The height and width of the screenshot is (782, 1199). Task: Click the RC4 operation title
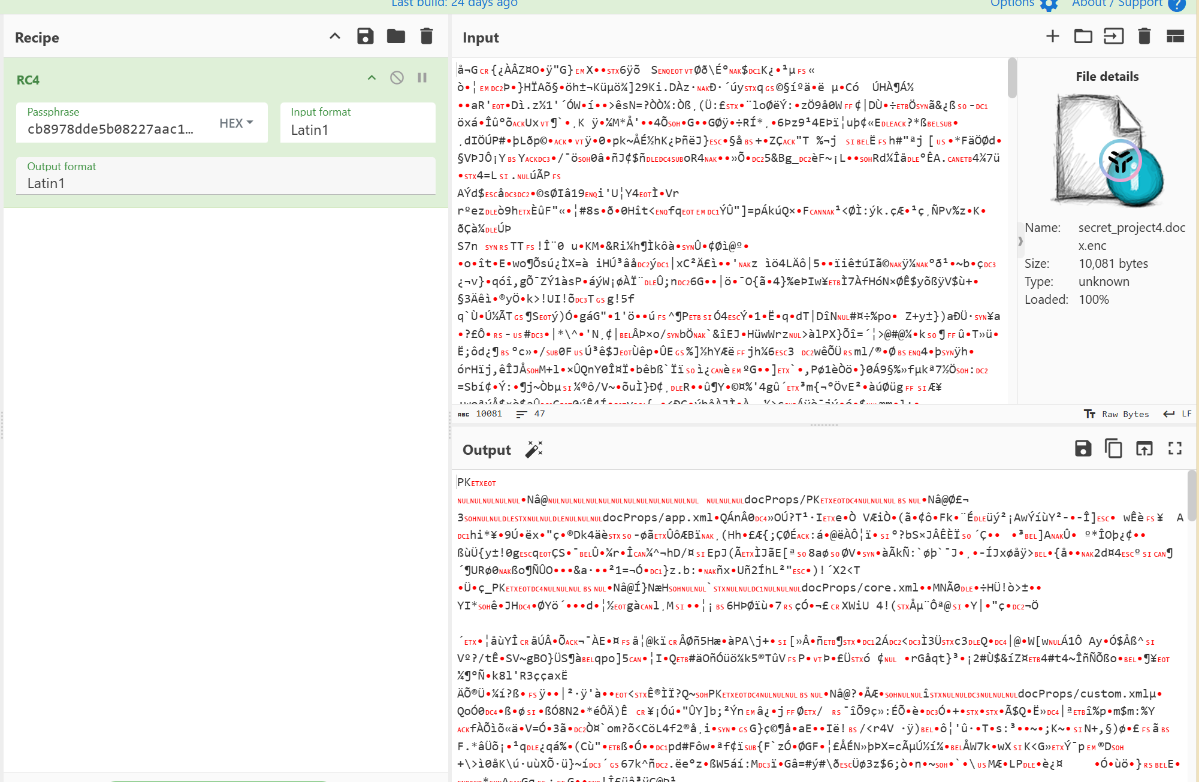(28, 80)
